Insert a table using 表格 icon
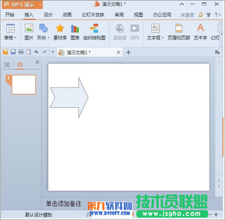Screen dimensions: 225x220 [10, 28]
